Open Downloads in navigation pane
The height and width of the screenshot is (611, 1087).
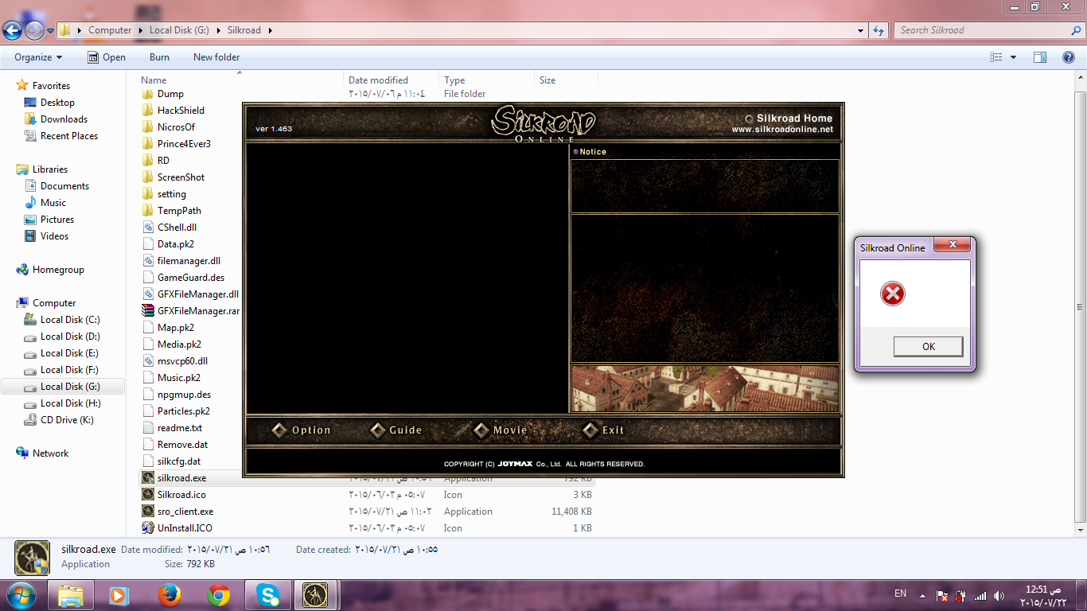(64, 119)
